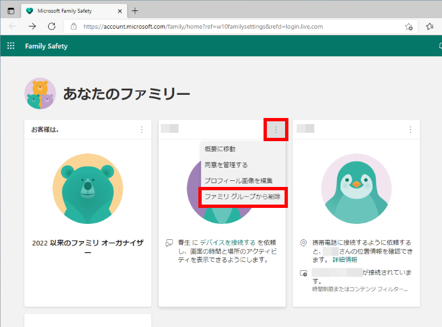
Task: Choose ファミリ グループから削除 from the menu
Action: point(243,196)
